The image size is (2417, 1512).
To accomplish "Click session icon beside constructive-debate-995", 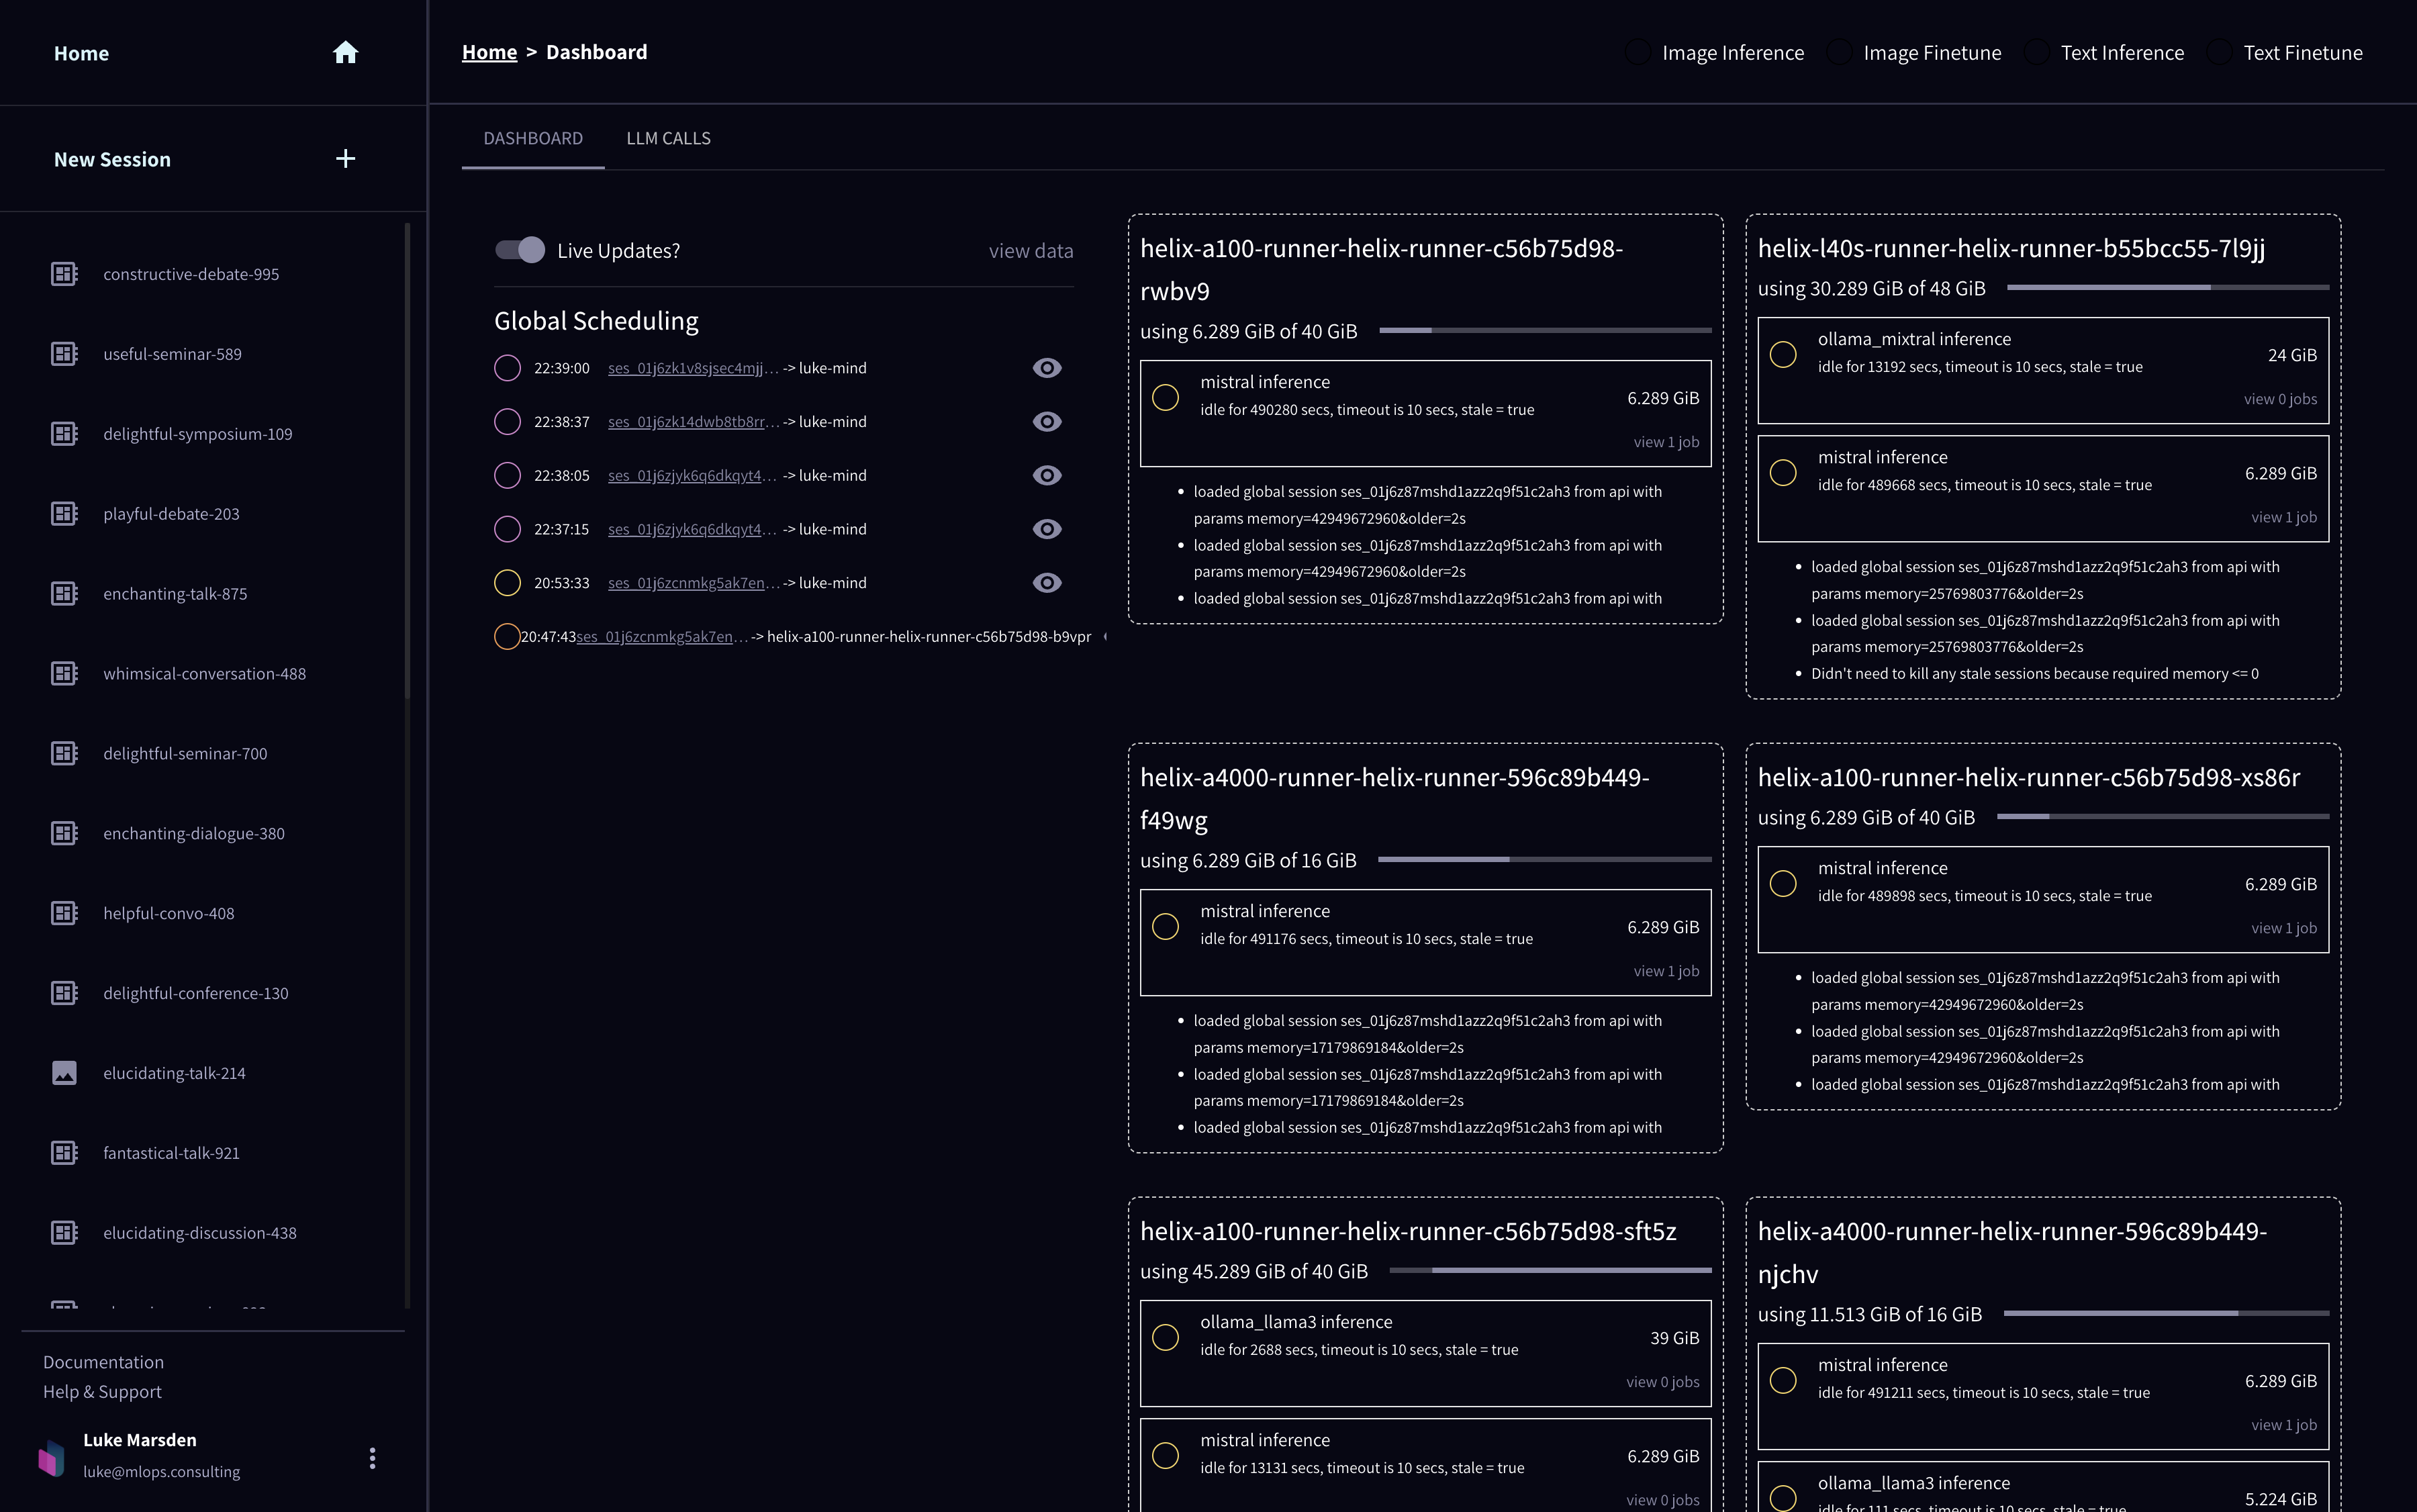I will [64, 274].
